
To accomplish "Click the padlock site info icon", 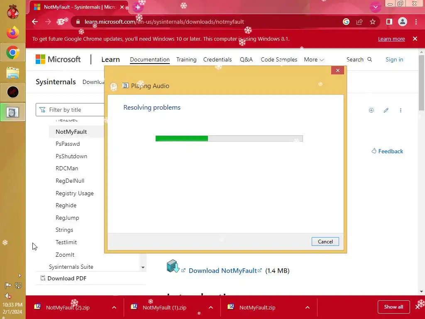I will 78,22.
